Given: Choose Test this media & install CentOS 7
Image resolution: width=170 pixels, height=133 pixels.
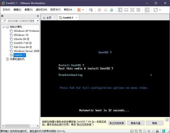Looking at the screenshot, I should tap(86, 69).
